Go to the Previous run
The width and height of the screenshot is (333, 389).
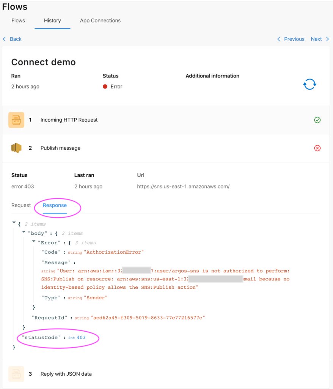[294, 39]
